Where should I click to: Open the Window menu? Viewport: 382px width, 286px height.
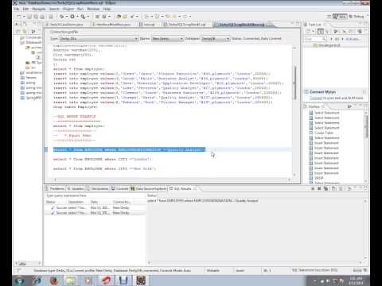tap(93, 9)
